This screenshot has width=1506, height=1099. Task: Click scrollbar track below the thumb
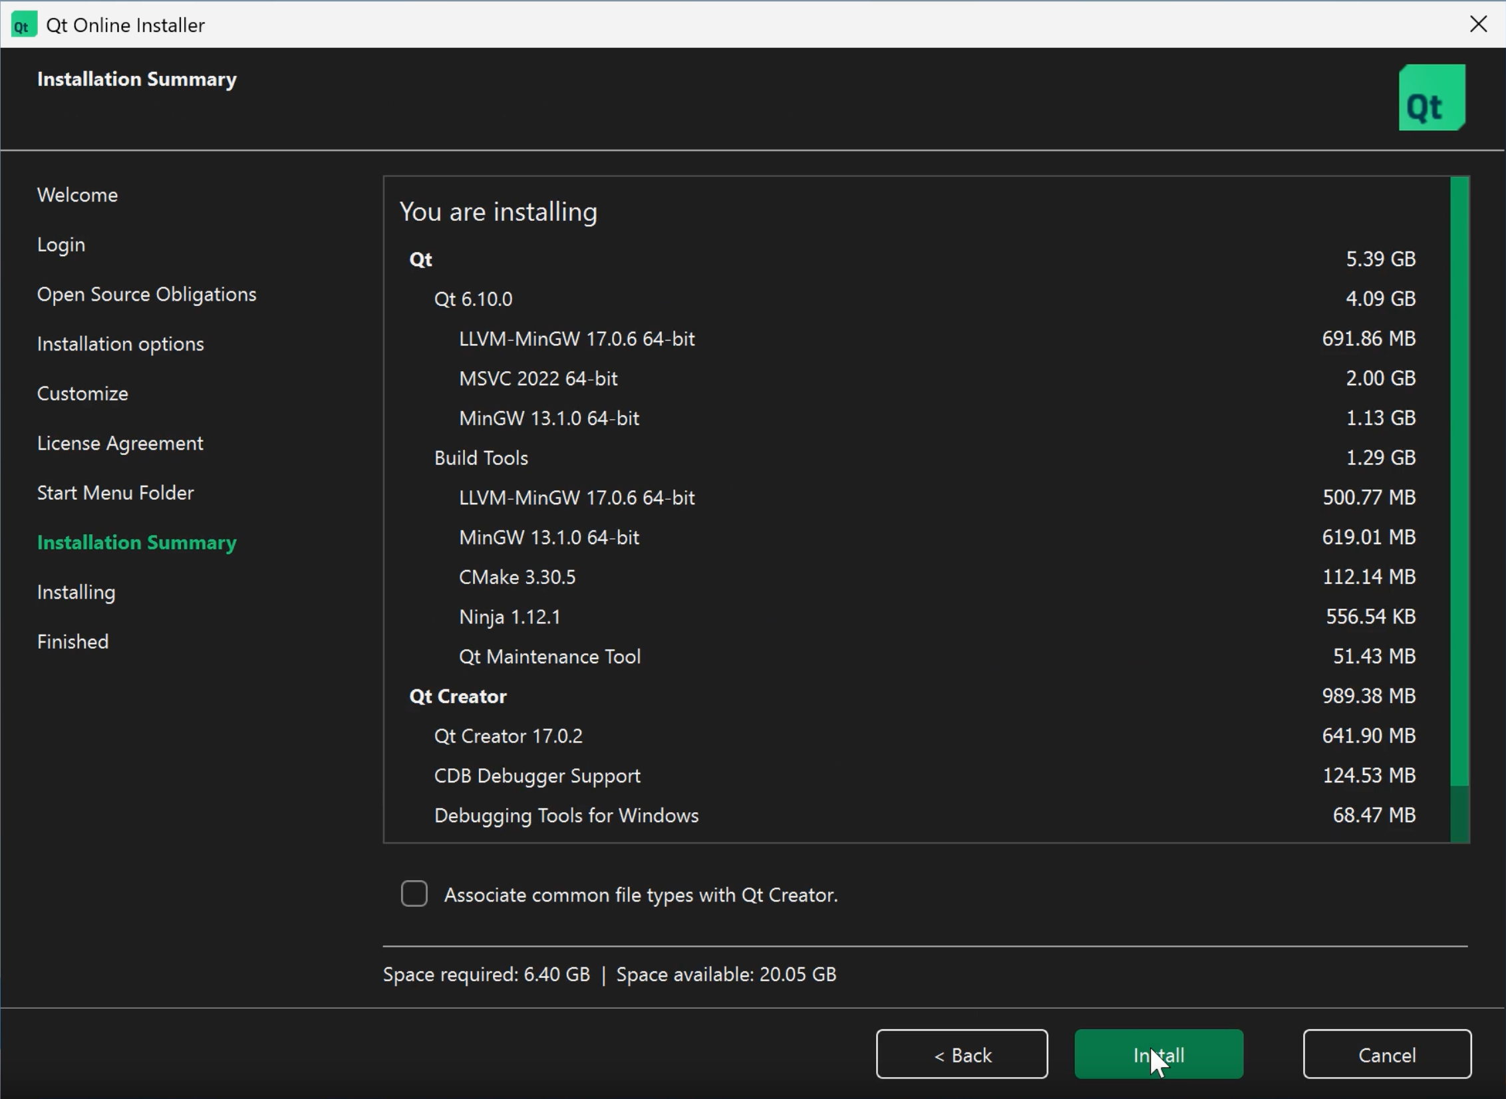click(1459, 814)
